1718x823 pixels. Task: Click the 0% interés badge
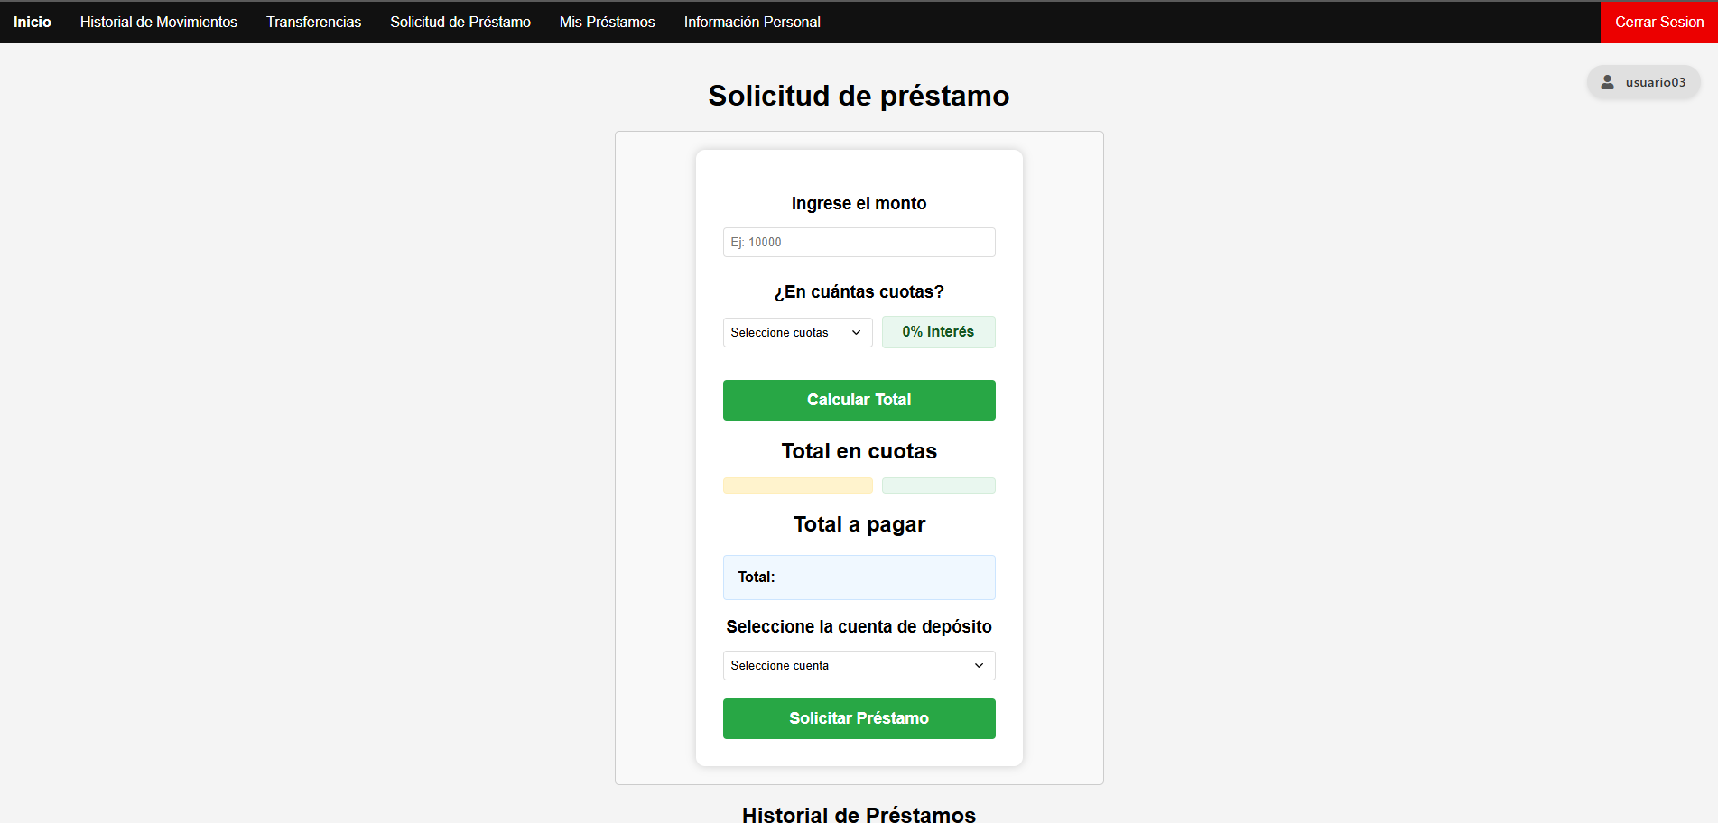click(938, 332)
